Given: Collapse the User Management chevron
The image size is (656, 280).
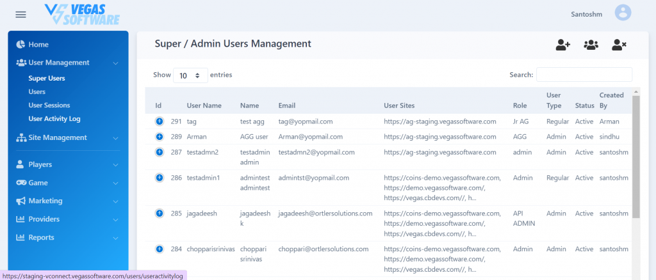Looking at the screenshot, I should tap(115, 63).
